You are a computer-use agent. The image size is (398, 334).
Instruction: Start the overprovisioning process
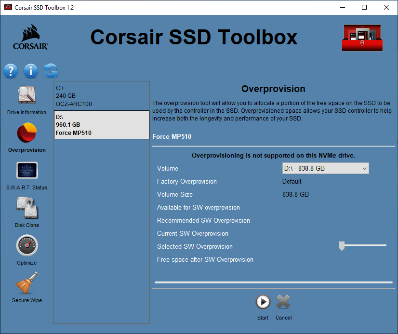click(x=263, y=302)
